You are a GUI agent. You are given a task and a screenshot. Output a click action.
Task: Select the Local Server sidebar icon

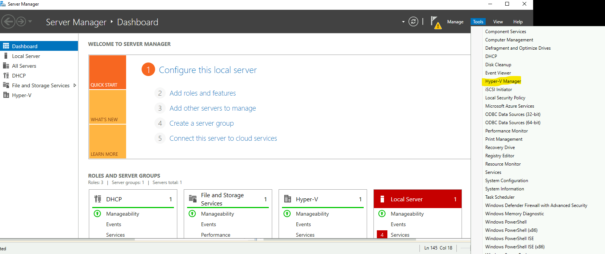click(6, 56)
